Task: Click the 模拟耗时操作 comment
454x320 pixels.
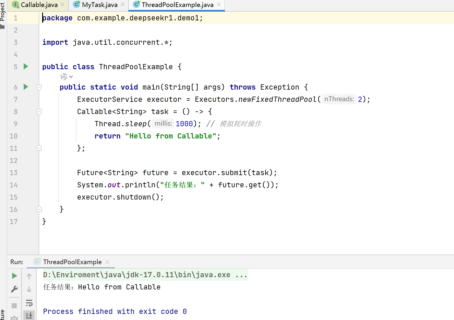Action: pyautogui.click(x=241, y=124)
